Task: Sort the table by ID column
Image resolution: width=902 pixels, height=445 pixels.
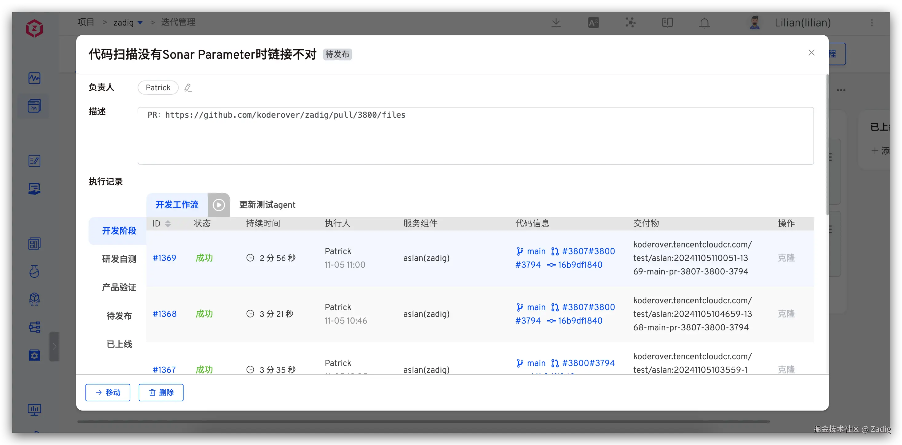Action: click(x=168, y=224)
